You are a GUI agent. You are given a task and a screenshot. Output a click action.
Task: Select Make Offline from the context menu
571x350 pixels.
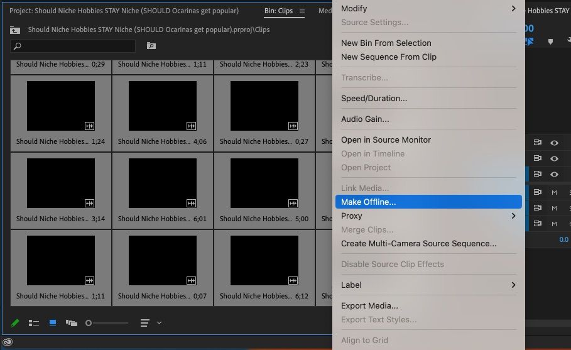click(x=428, y=202)
